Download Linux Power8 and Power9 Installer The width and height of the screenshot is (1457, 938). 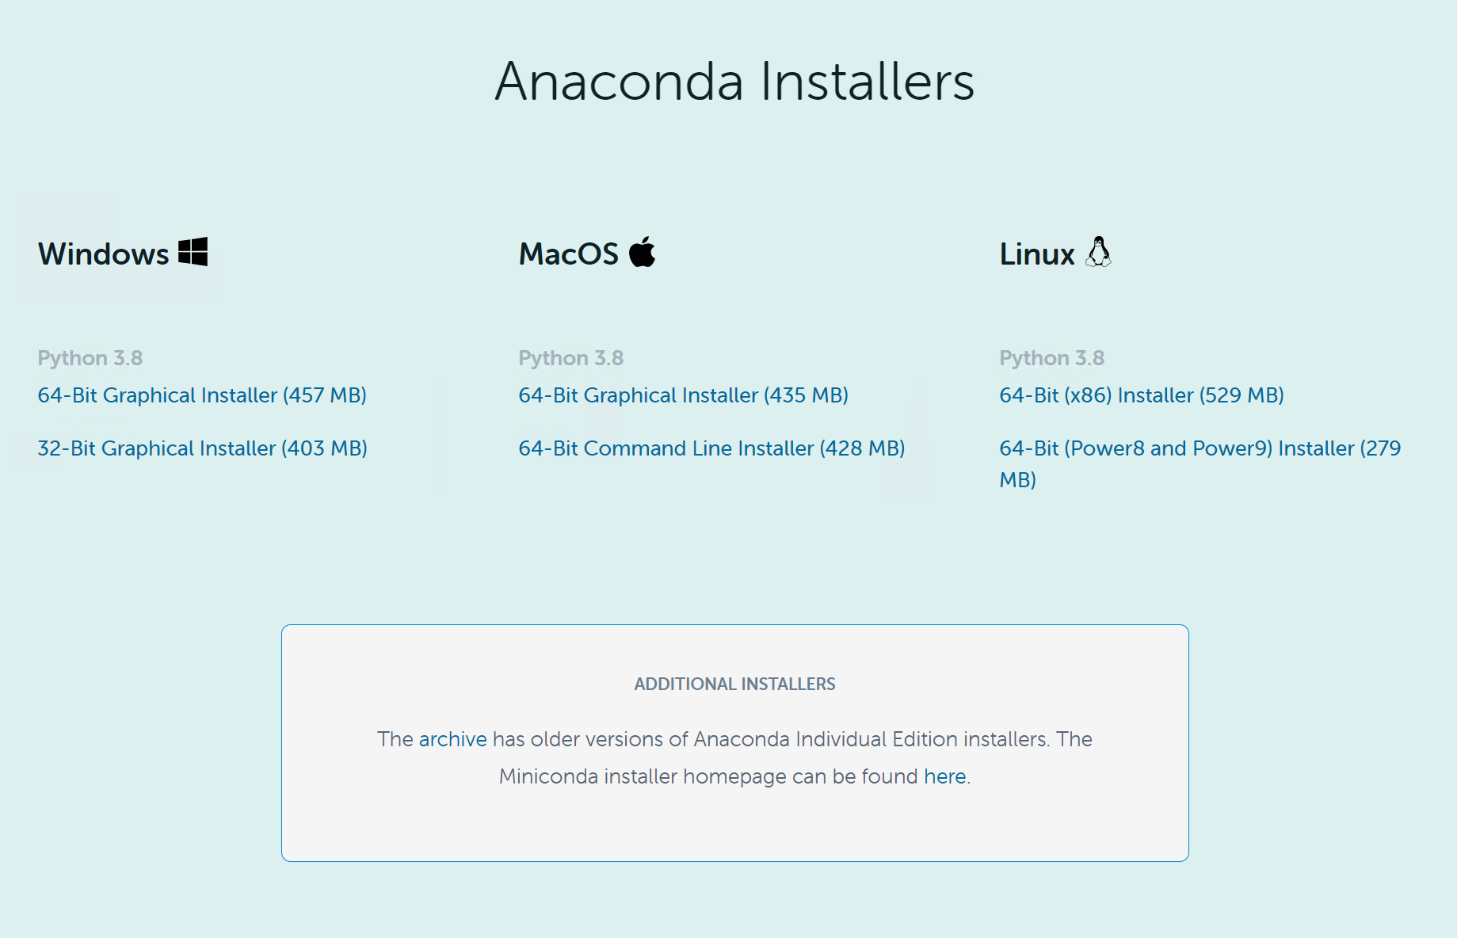(x=1200, y=448)
